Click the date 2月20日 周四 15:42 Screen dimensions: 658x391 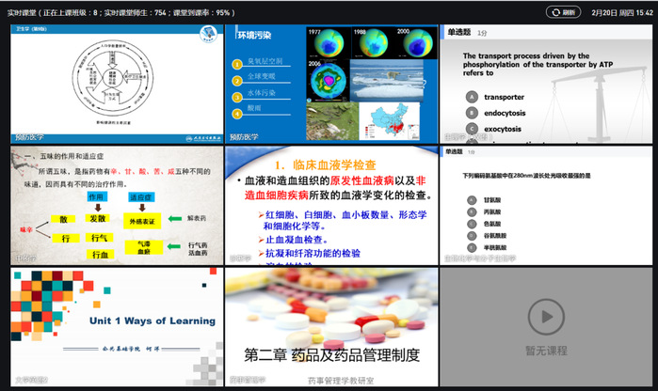coord(622,12)
